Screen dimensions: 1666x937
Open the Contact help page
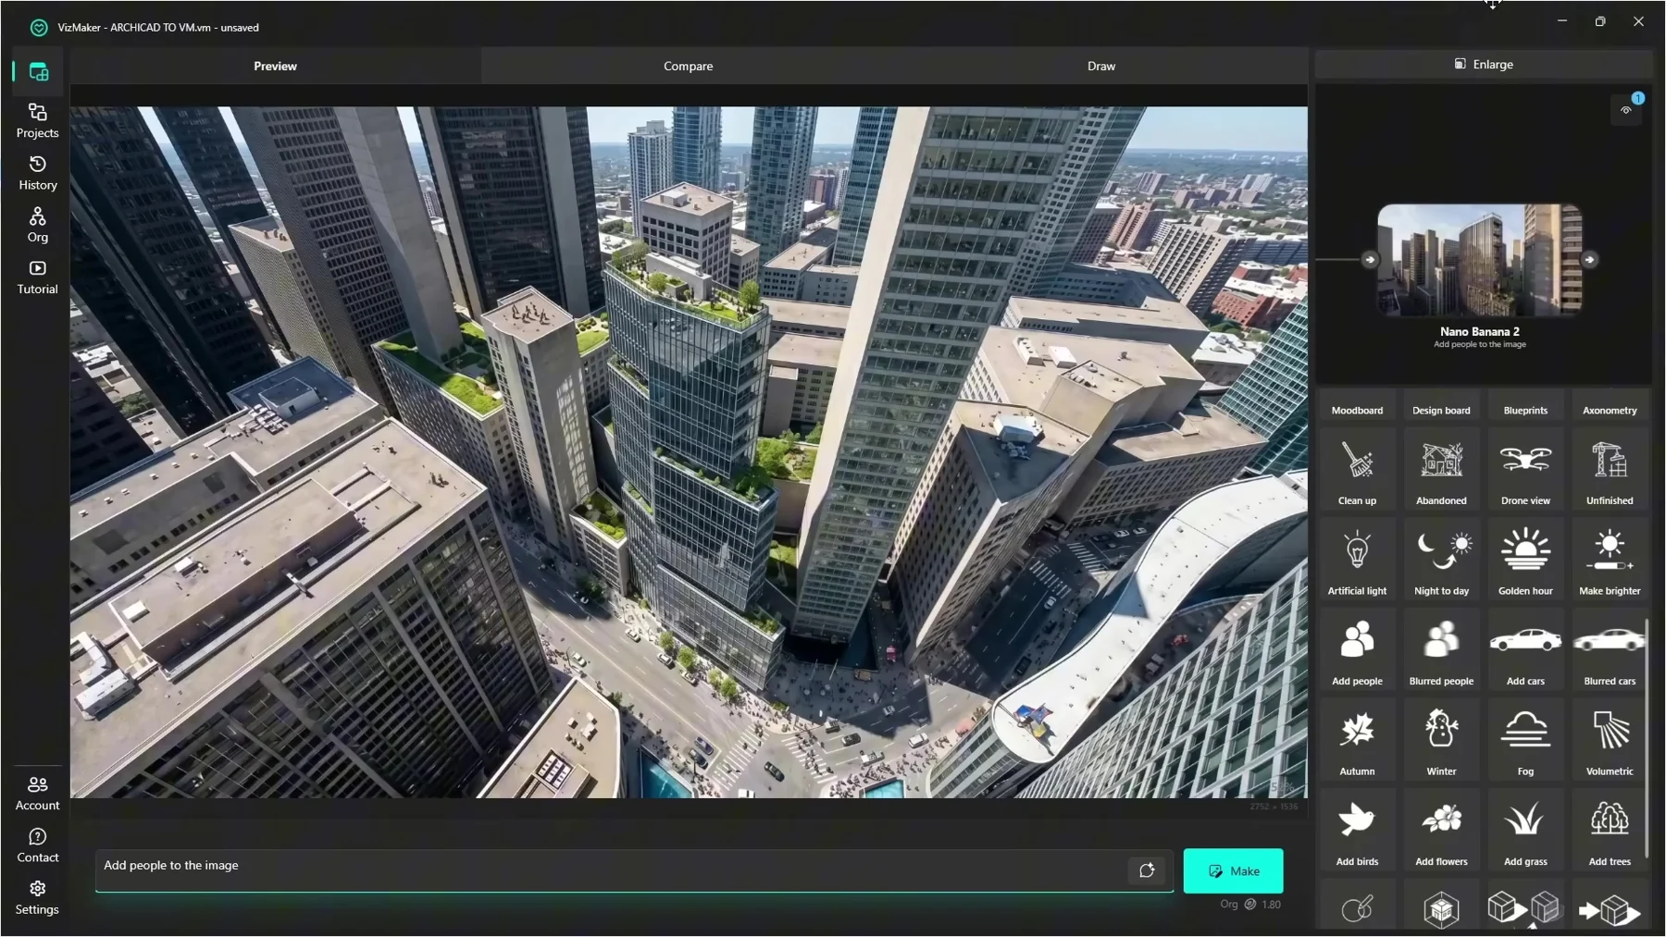tap(37, 845)
